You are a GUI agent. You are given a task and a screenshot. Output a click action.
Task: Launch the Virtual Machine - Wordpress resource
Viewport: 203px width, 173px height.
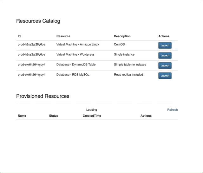(x=165, y=55)
